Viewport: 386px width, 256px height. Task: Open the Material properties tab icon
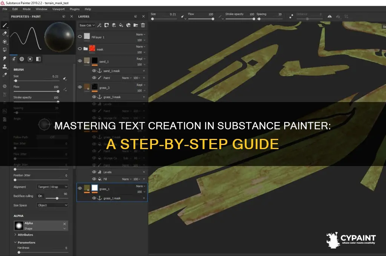38,59
